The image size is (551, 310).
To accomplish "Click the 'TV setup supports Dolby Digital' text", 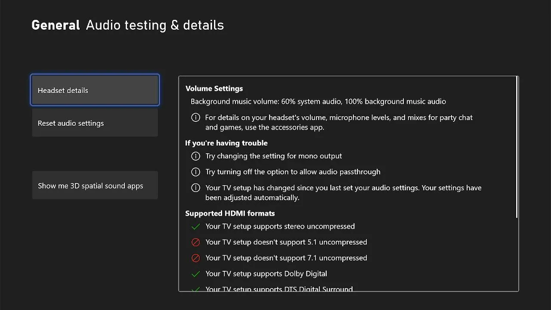I will (x=266, y=274).
